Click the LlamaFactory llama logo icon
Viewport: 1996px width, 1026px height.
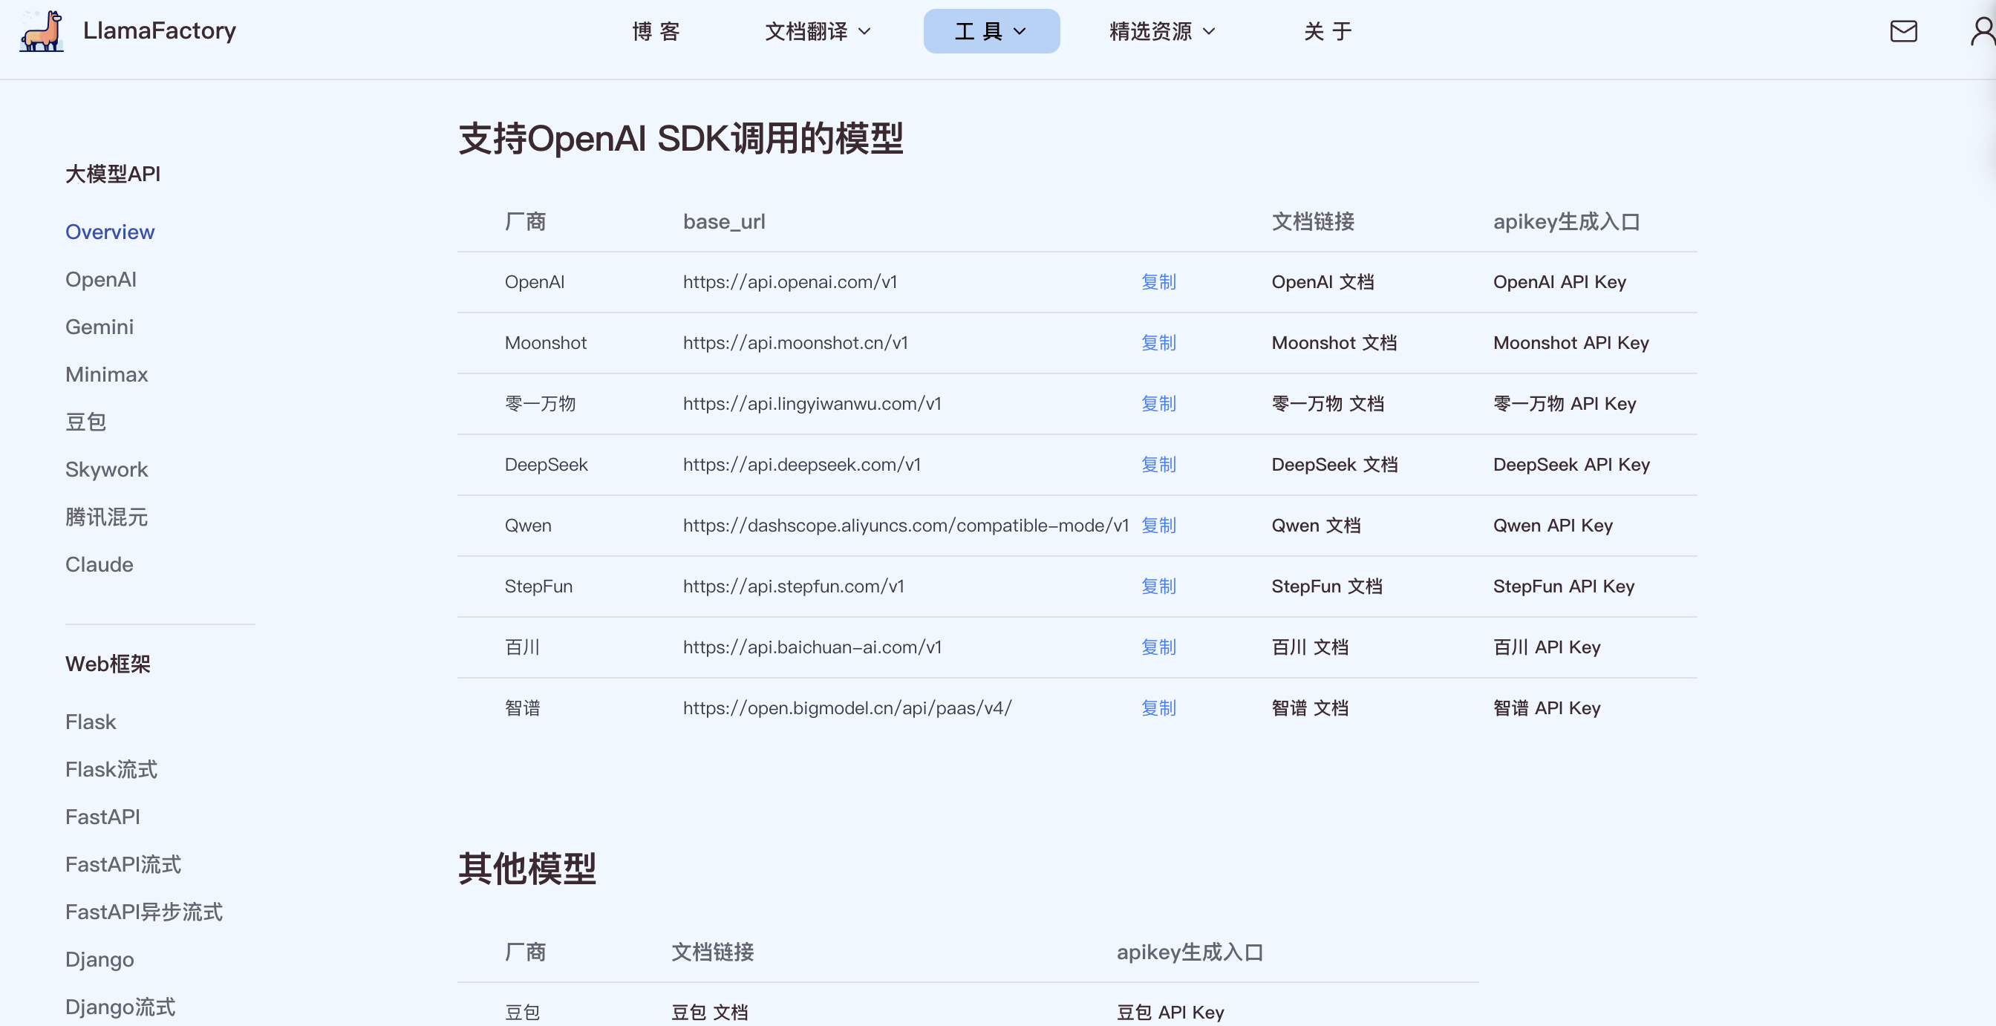pyautogui.click(x=42, y=31)
